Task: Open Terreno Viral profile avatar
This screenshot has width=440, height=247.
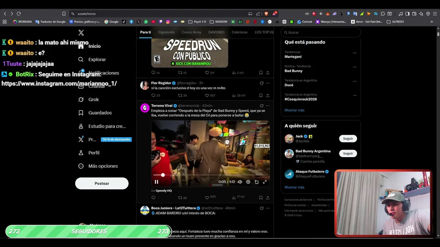Action: tap(145, 108)
